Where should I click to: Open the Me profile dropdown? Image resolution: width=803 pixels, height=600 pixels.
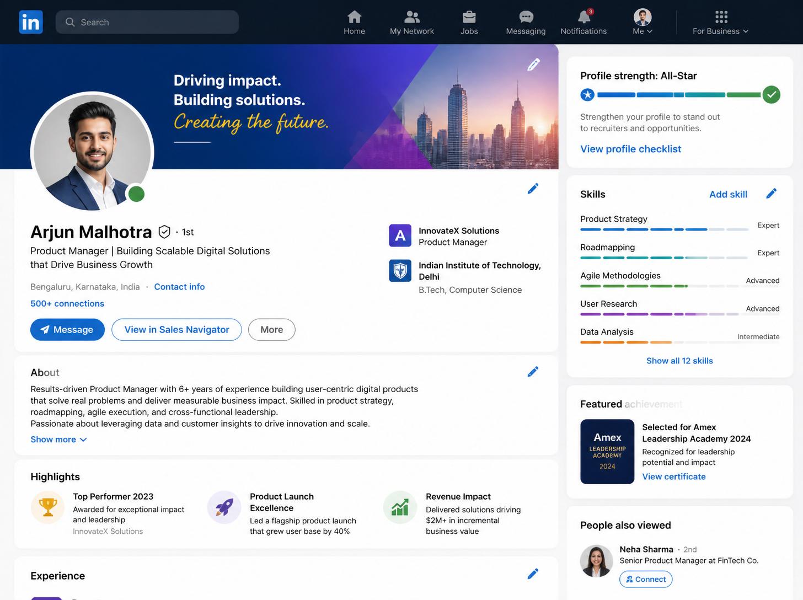click(x=643, y=22)
